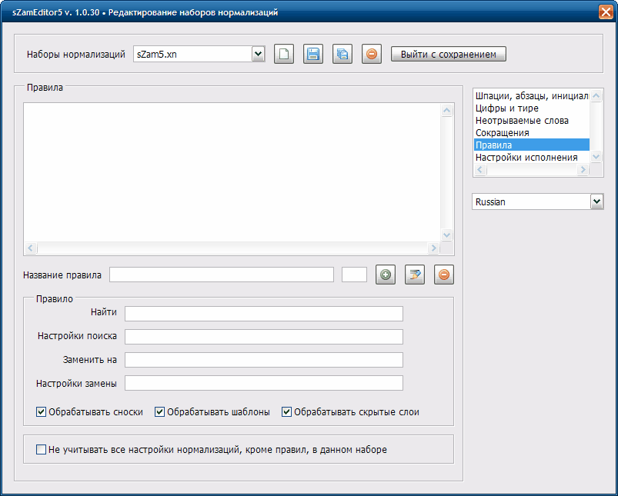This screenshot has width=618, height=496.
Task: Click rules list scroll right arrow
Action: [x=433, y=248]
